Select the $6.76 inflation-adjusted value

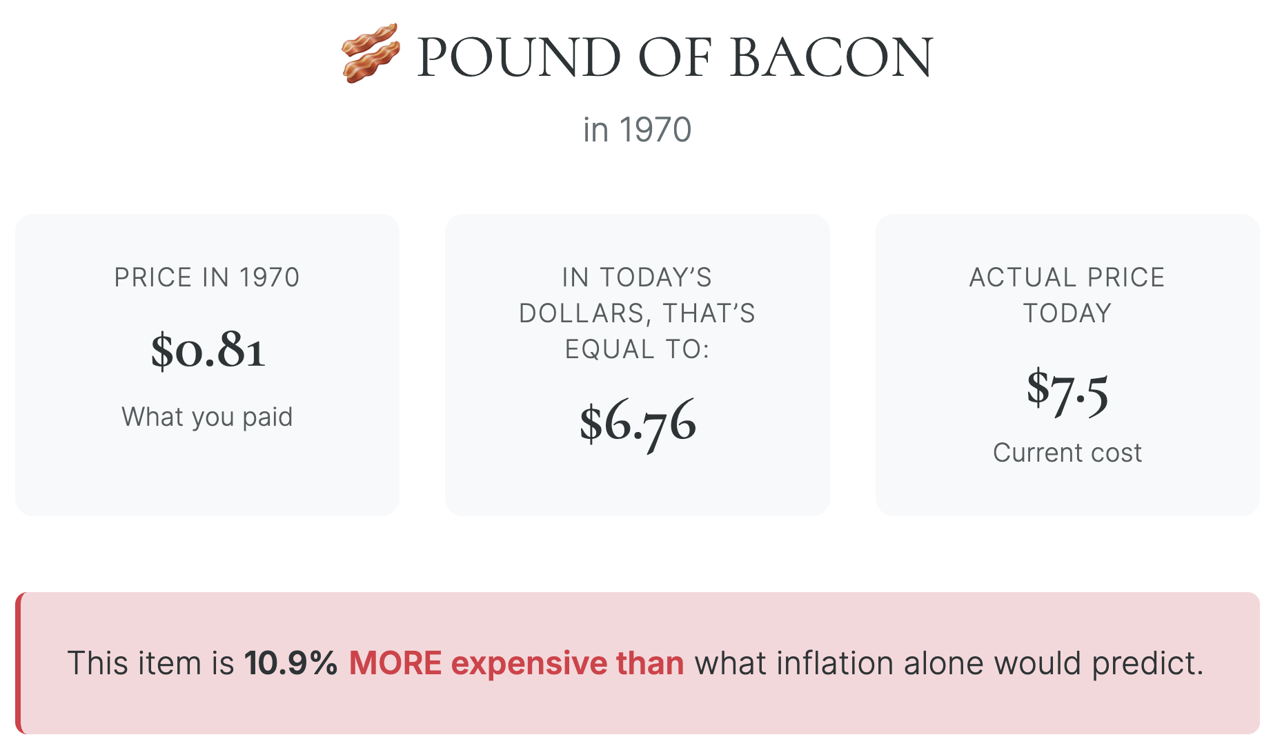[x=638, y=422]
